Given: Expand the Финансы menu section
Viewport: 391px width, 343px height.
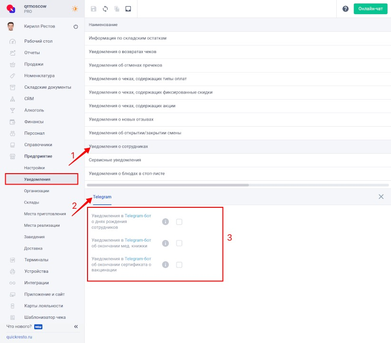Looking at the screenshot, I should [x=34, y=122].
